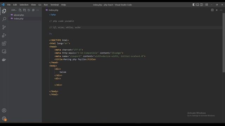225x126 pixels.
Task: Click the word Salom inside the div
Action: click(x=63, y=72)
